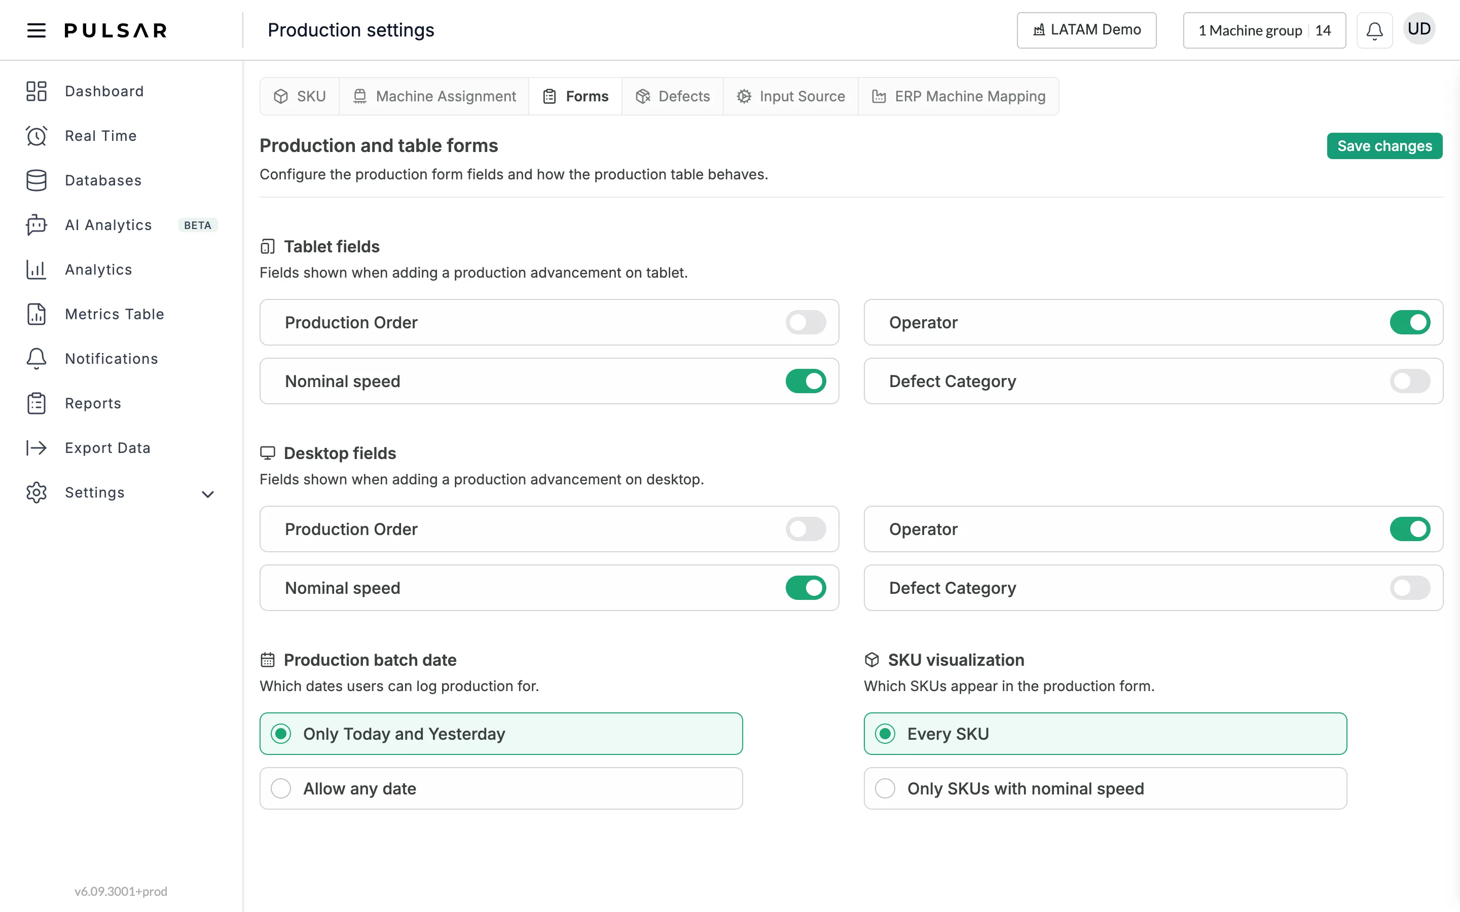Switch to the Machine Assignment tab
1460x912 pixels.
click(x=434, y=96)
